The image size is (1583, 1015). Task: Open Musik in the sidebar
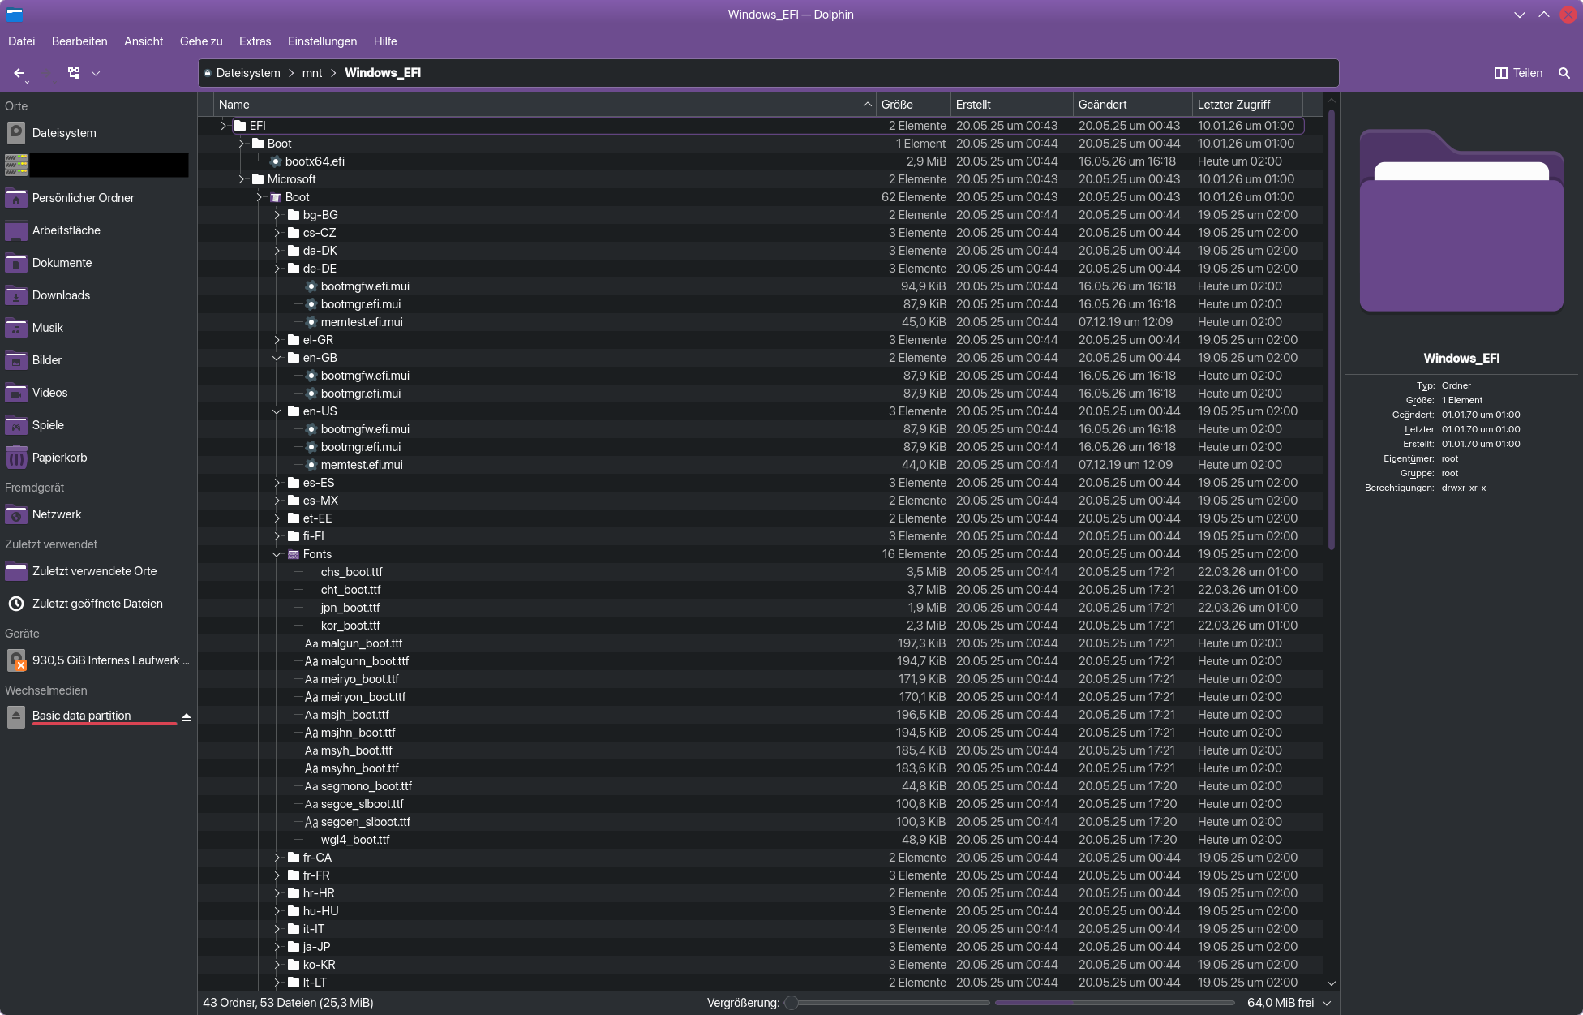[x=97, y=328]
